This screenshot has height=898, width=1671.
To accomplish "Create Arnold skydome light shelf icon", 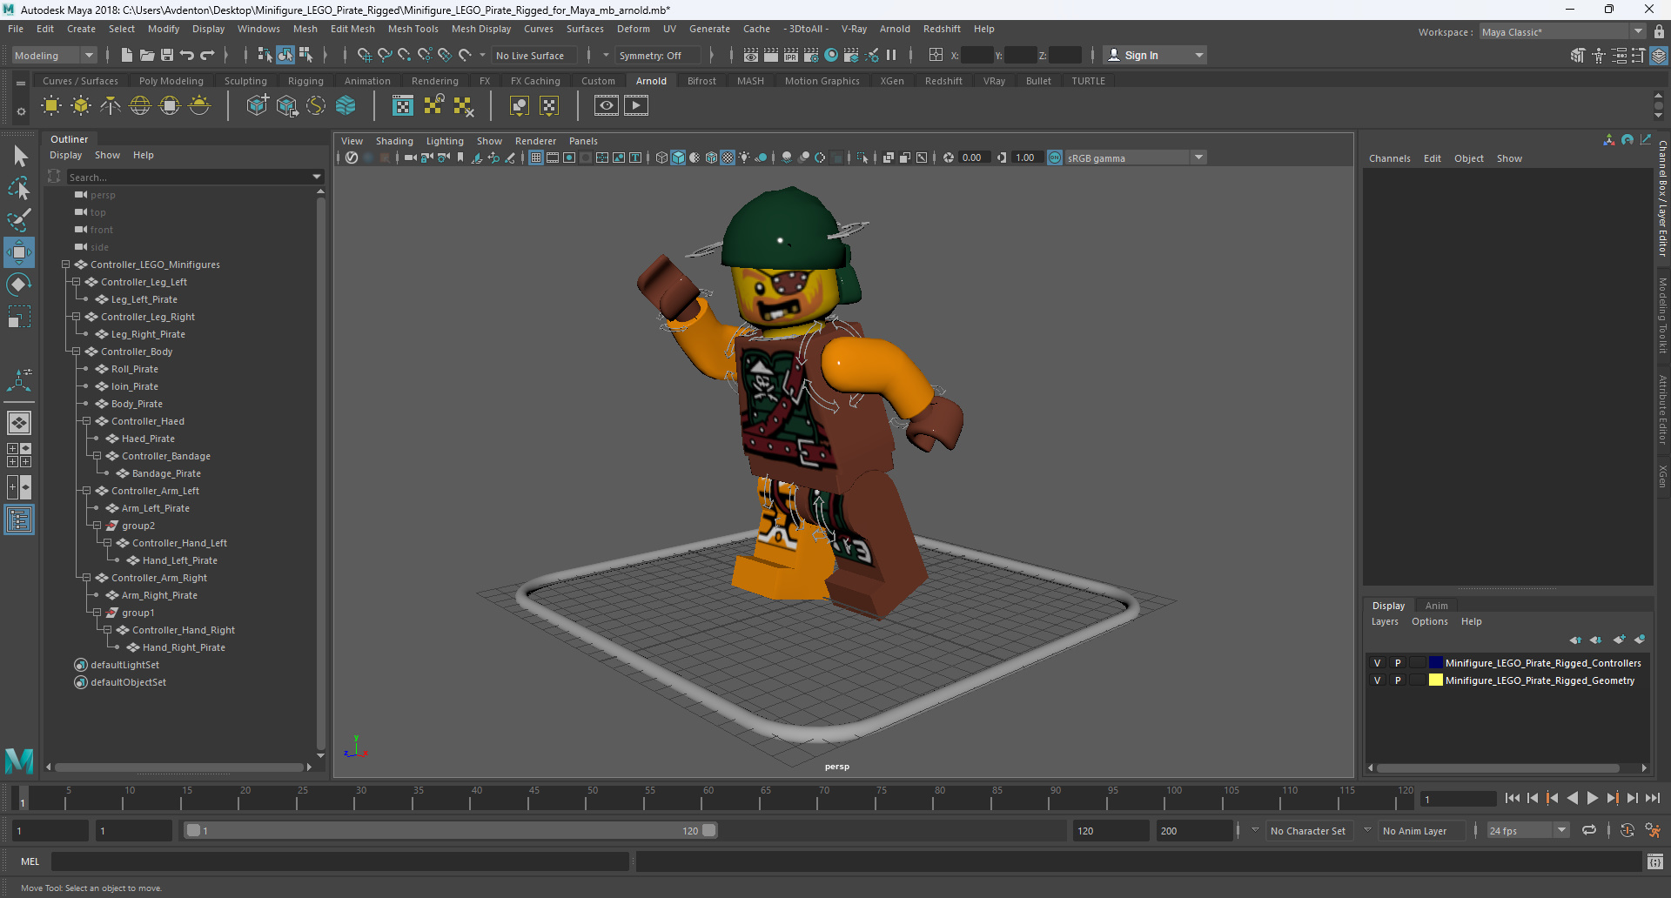I will point(140,106).
